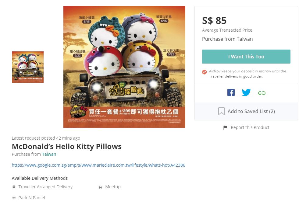Click the bookmark icon for saved list
The width and height of the screenshot is (299, 205).
coord(221,111)
